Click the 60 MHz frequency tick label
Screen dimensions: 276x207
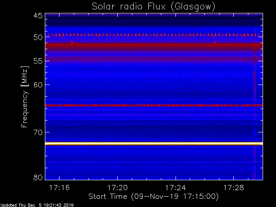38,85
